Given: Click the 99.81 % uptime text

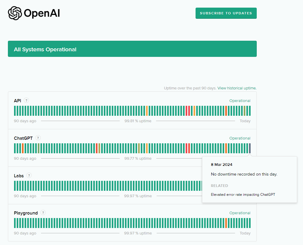Looking at the screenshot, I should pos(138,121).
